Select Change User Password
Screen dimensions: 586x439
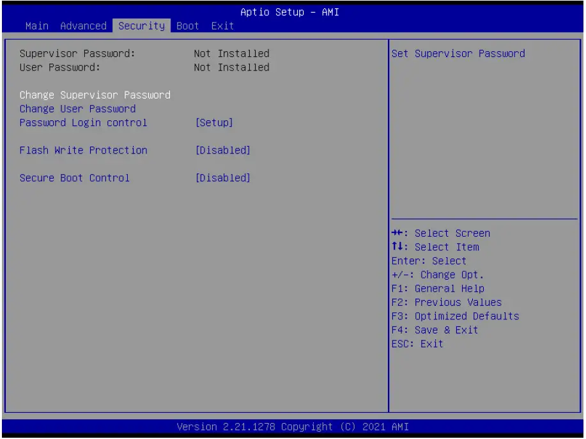(x=76, y=108)
